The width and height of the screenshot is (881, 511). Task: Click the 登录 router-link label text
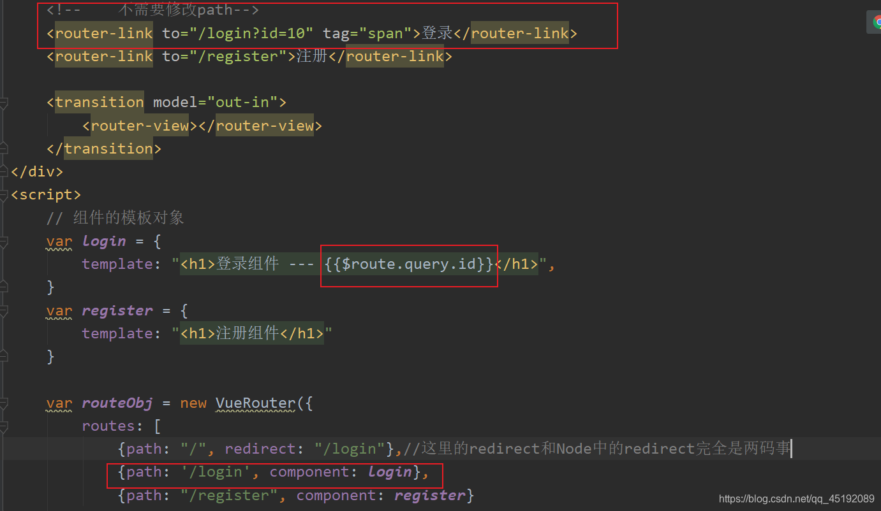pos(437,33)
